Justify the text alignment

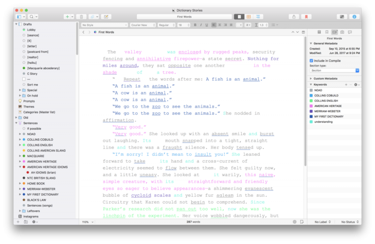231,25
